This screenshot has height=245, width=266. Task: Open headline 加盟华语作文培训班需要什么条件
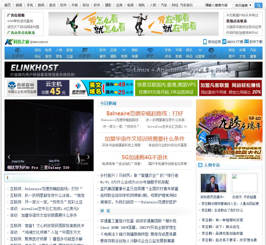click(144, 139)
